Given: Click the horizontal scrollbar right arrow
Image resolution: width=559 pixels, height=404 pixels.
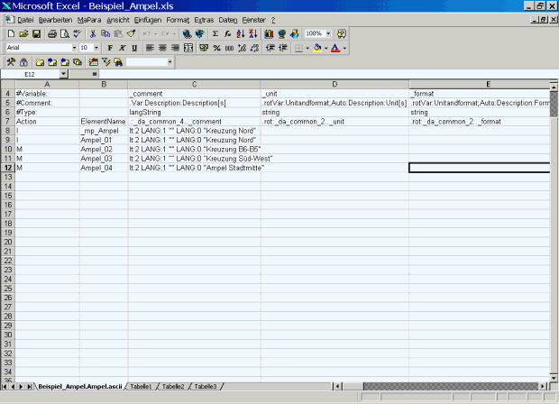Looking at the screenshot, I should pos(543,386).
